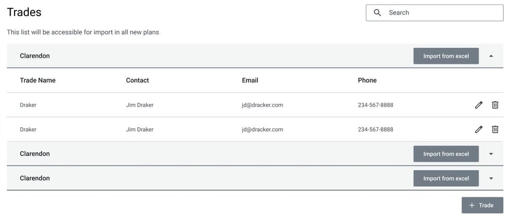Open the jd@dracker.com email in the first row
This screenshot has width=508, height=218.
(x=262, y=105)
